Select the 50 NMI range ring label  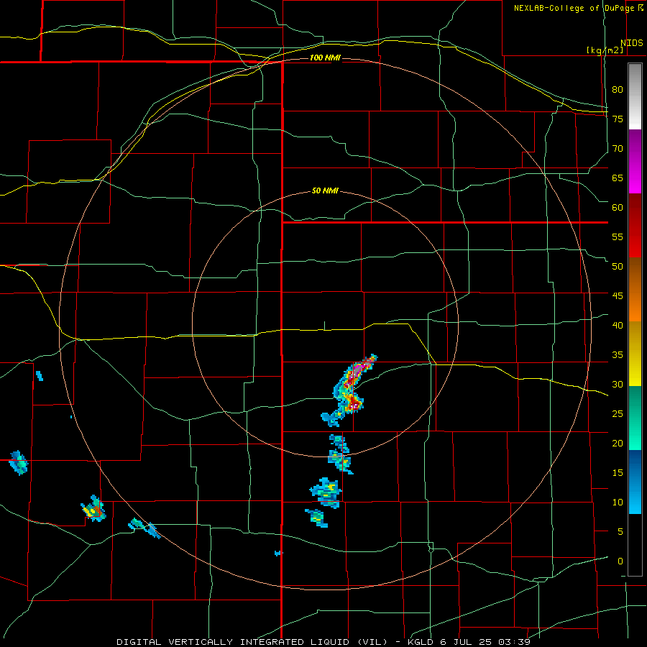(325, 191)
